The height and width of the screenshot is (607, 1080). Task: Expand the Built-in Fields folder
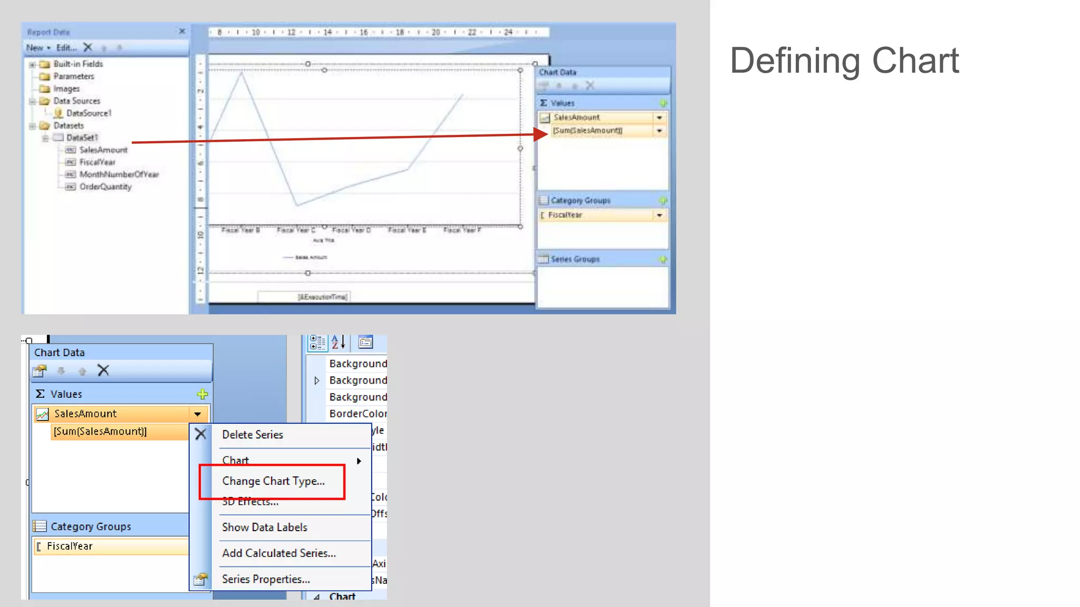click(x=33, y=64)
